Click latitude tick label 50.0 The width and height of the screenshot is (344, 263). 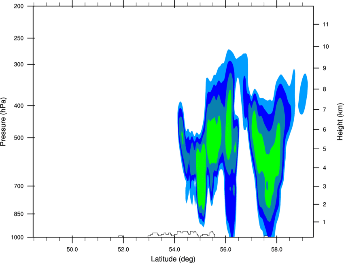pos(72,250)
